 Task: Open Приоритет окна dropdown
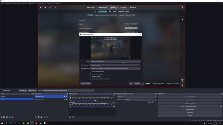click(115, 69)
